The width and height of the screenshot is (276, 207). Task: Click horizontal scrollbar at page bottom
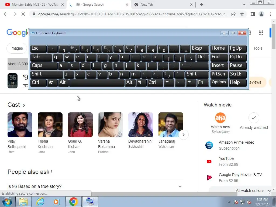click(164, 194)
